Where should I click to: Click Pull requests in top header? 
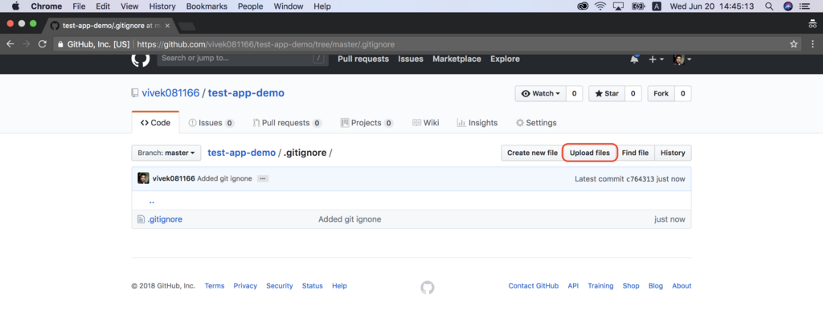(363, 59)
